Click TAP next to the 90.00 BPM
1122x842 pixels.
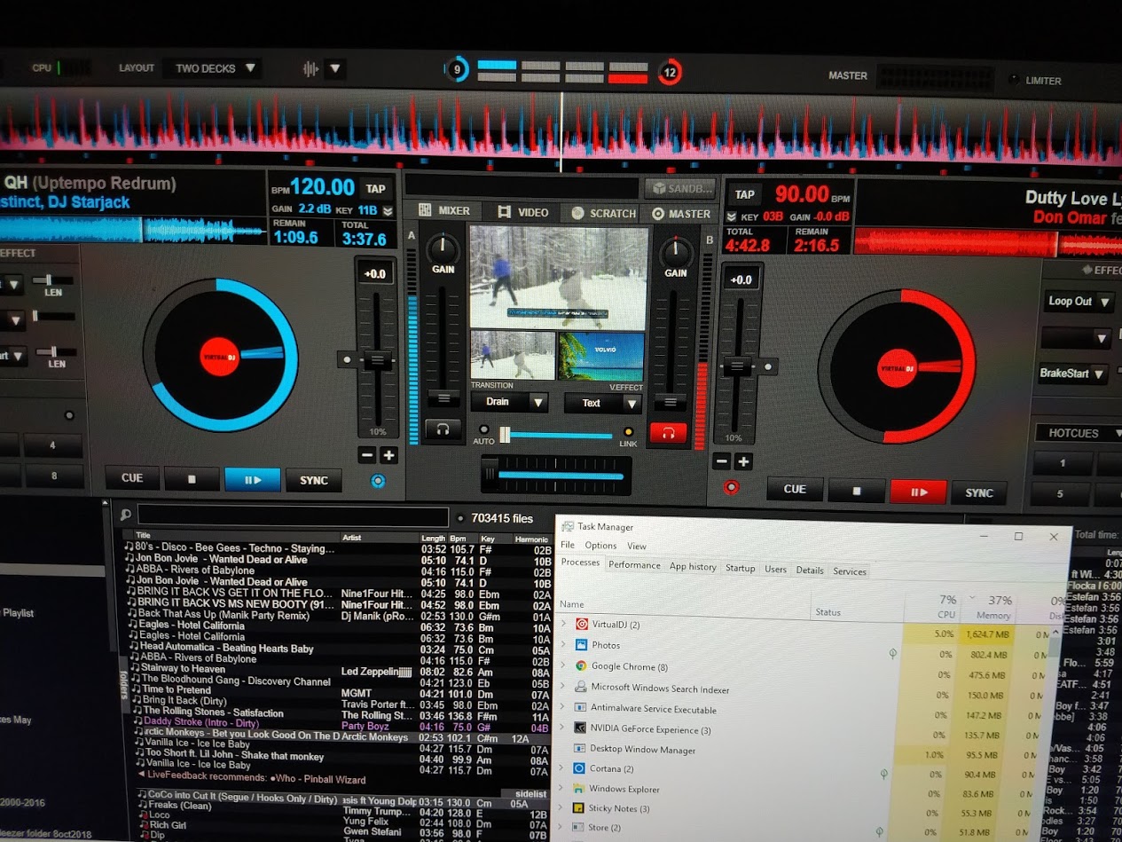(745, 194)
